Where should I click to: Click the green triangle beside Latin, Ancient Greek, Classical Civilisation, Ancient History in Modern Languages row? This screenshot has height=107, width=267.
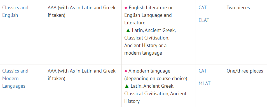pyautogui.click(x=127, y=86)
